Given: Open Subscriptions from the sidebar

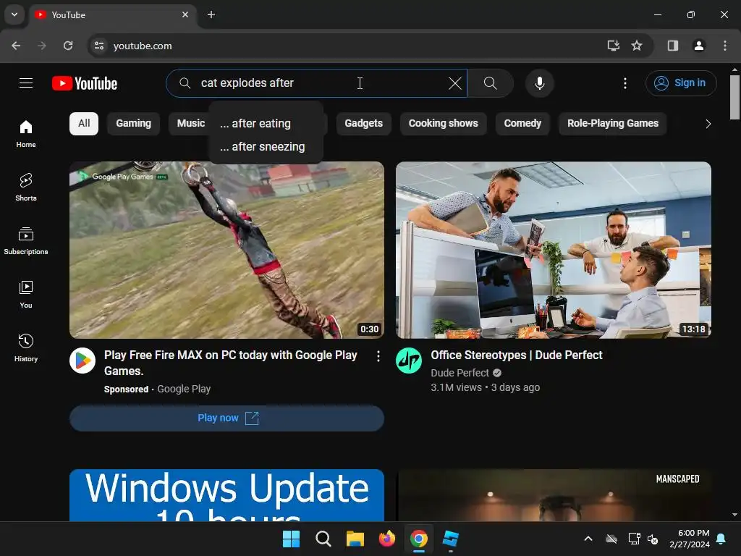Looking at the screenshot, I should [26, 240].
